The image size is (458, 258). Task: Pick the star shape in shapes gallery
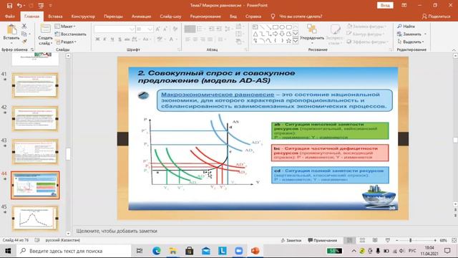click(x=288, y=41)
